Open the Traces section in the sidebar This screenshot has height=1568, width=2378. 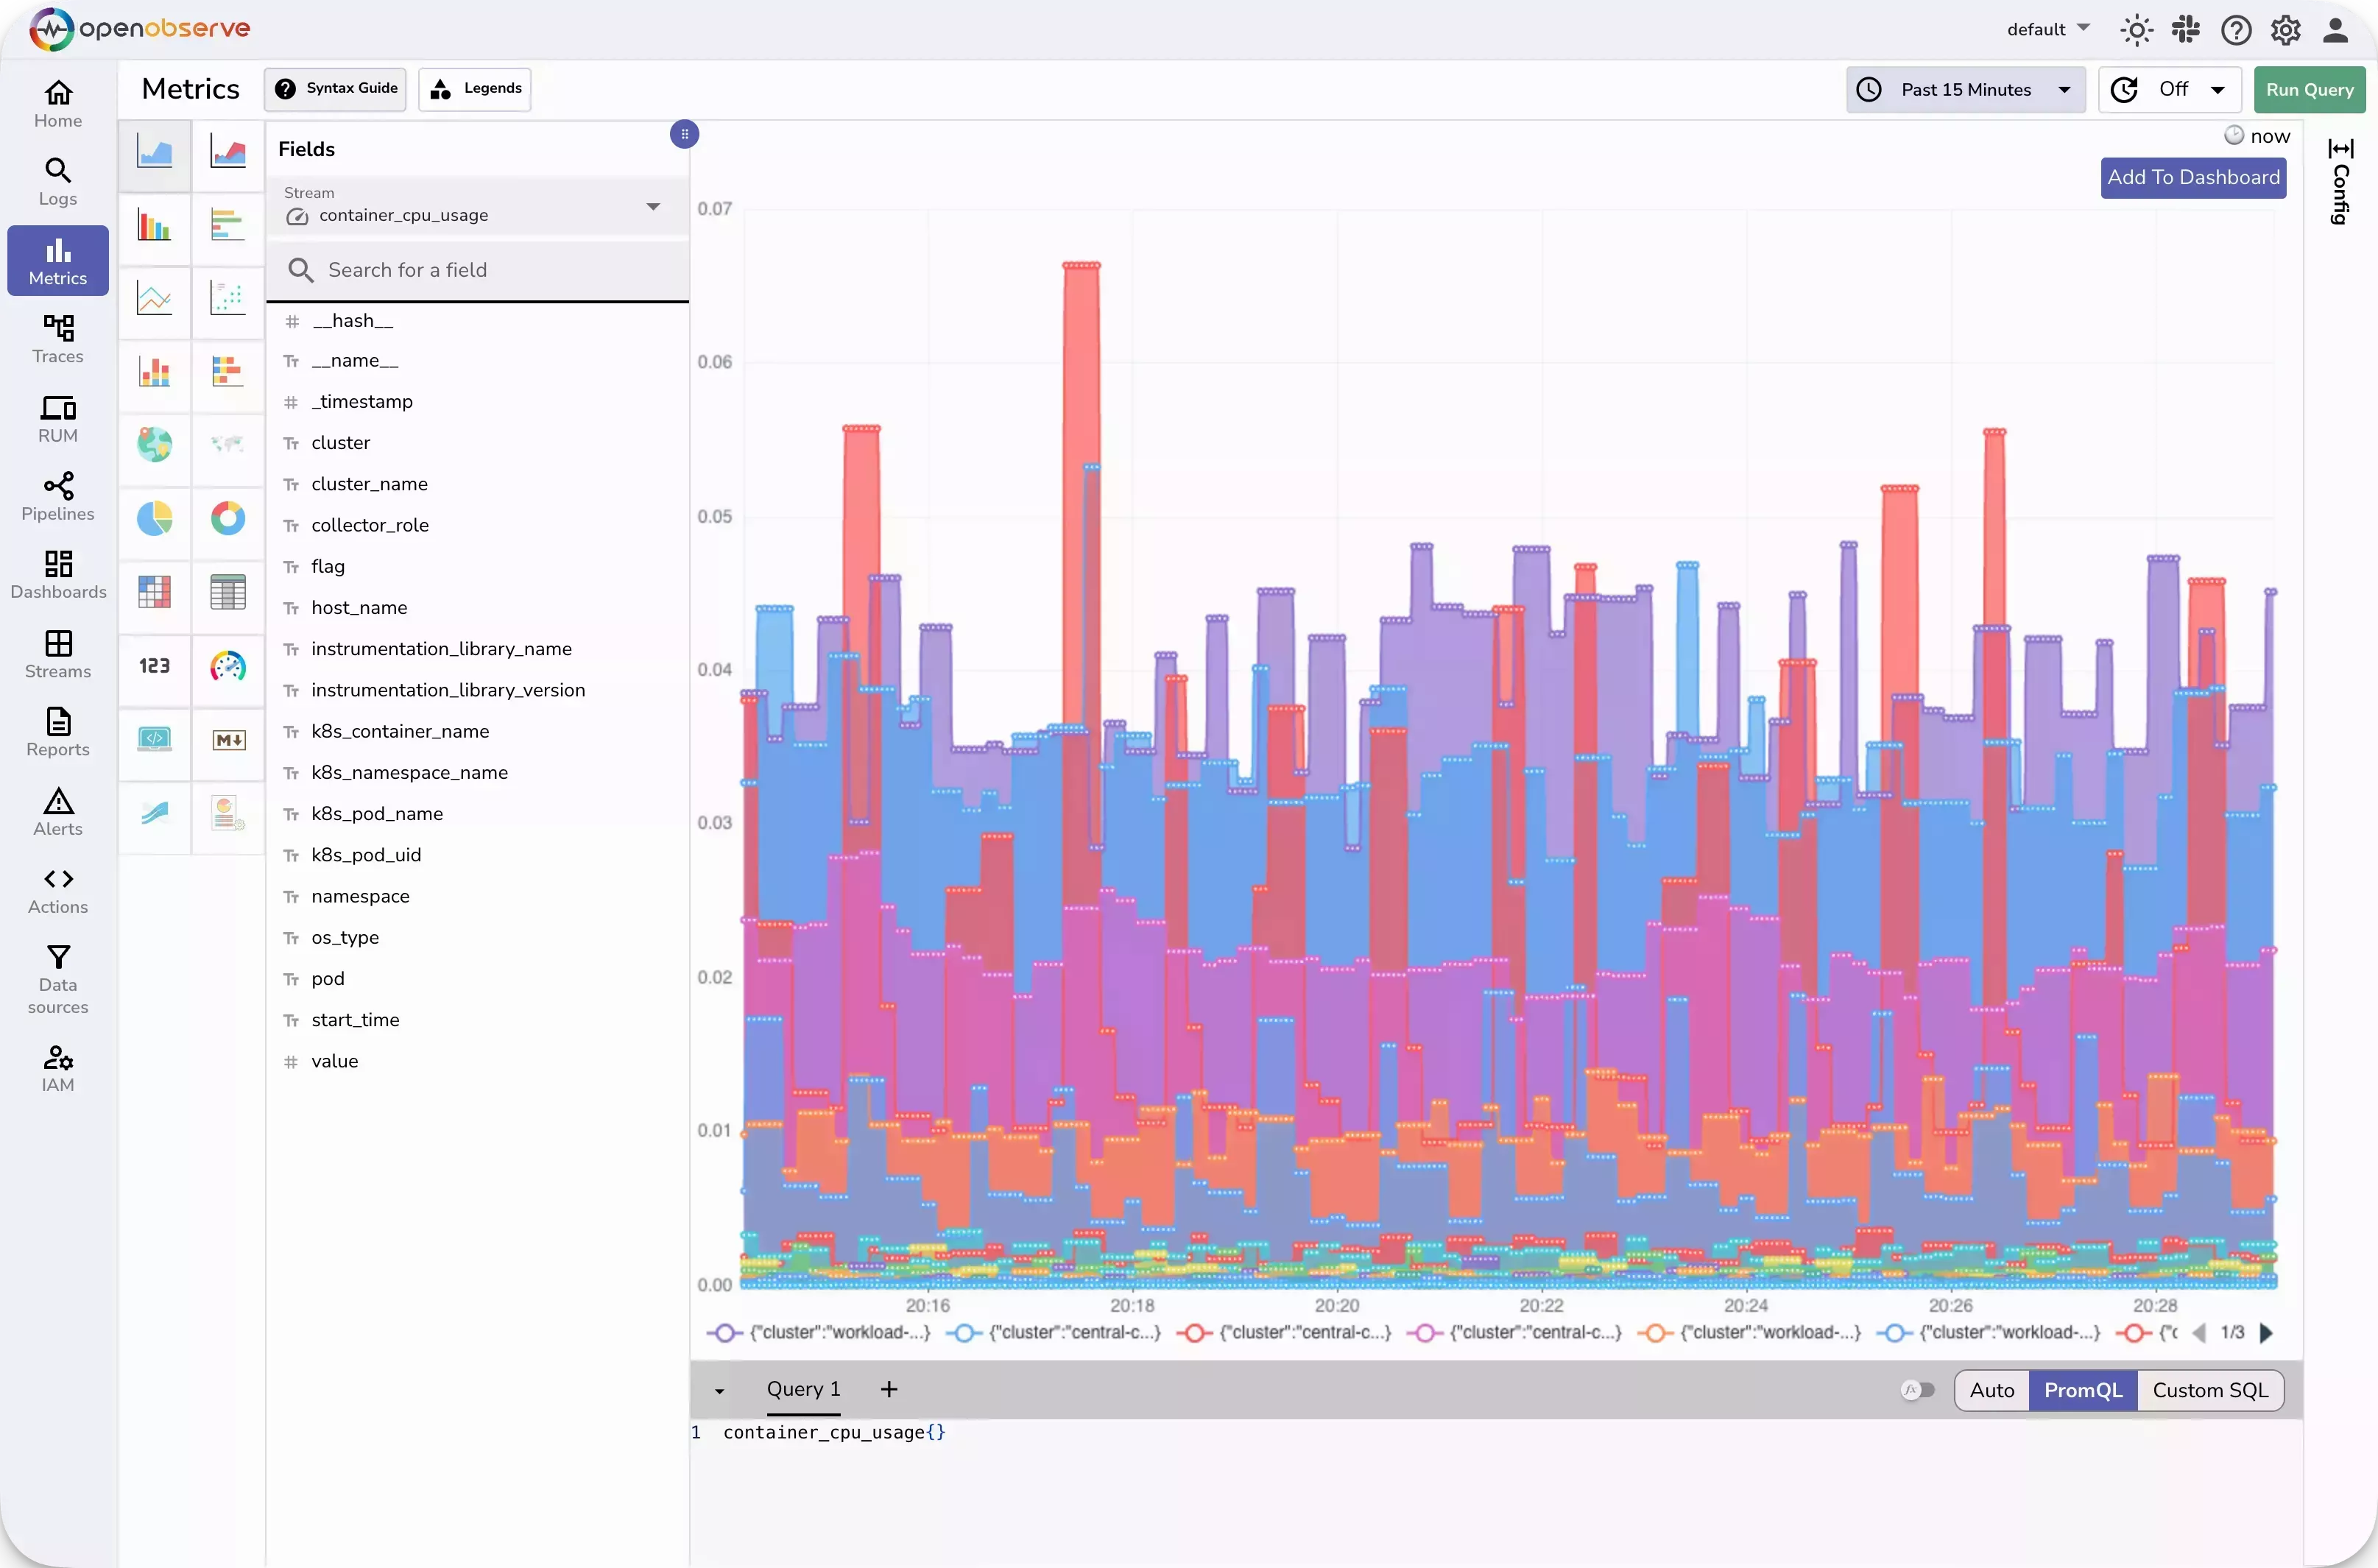click(x=57, y=339)
